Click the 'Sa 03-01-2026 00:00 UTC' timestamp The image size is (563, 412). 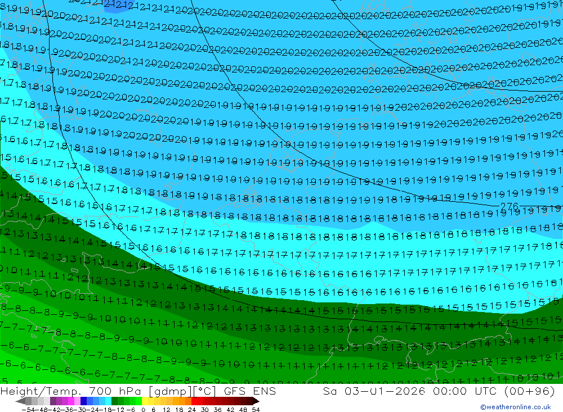(410, 391)
